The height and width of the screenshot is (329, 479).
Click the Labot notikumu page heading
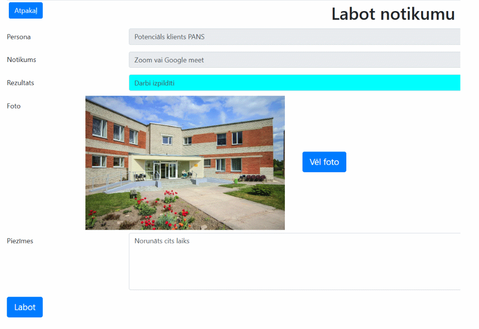point(393,14)
